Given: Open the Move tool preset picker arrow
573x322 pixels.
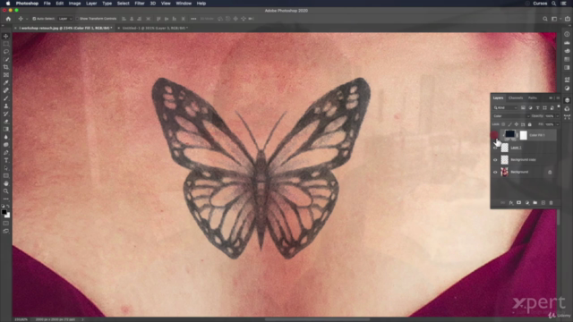Looking at the screenshot, I should [27, 19].
